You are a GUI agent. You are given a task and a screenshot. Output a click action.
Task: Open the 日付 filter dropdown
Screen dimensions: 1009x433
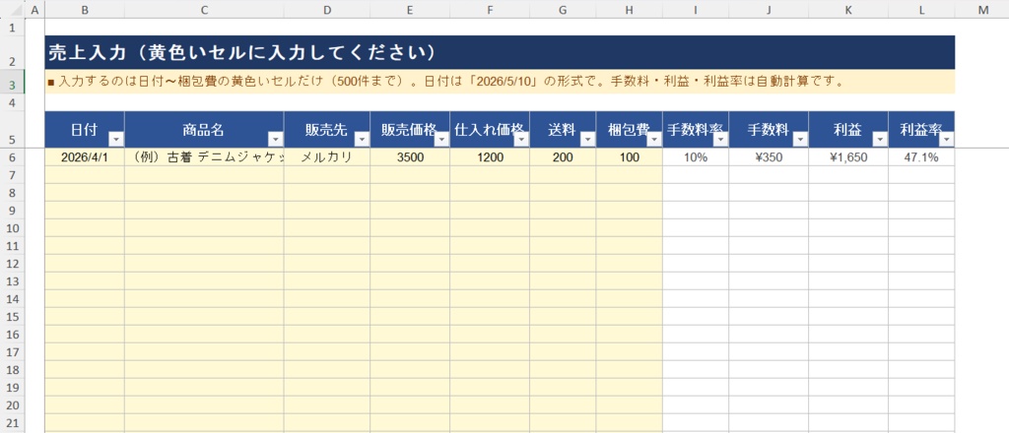tap(116, 140)
